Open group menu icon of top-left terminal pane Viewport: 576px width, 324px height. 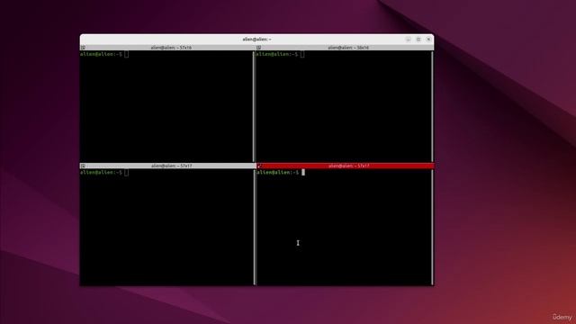[x=83, y=48]
